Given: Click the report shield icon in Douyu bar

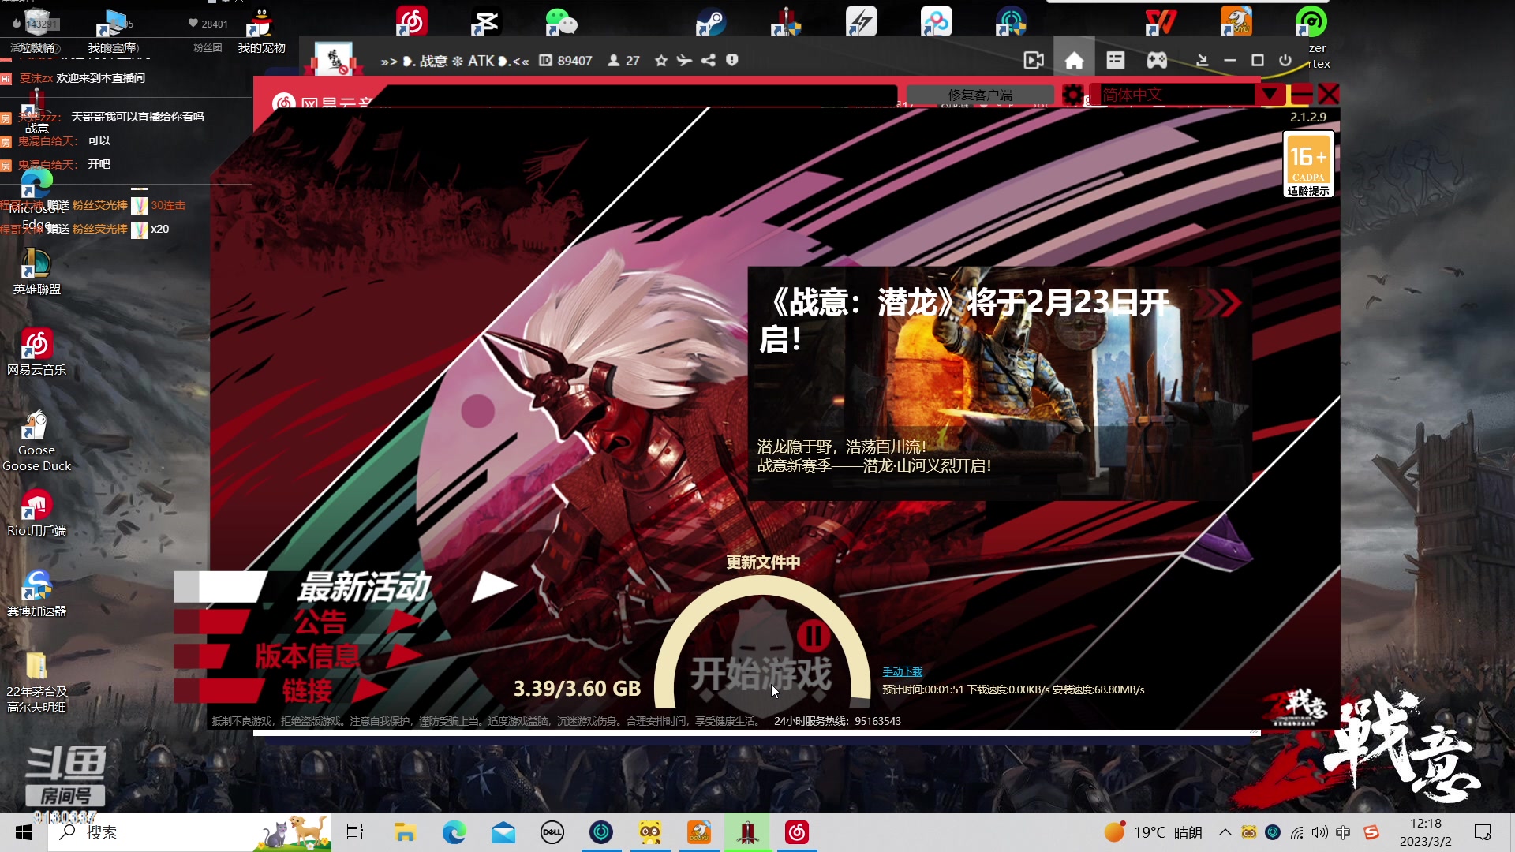Looking at the screenshot, I should pos(732,60).
